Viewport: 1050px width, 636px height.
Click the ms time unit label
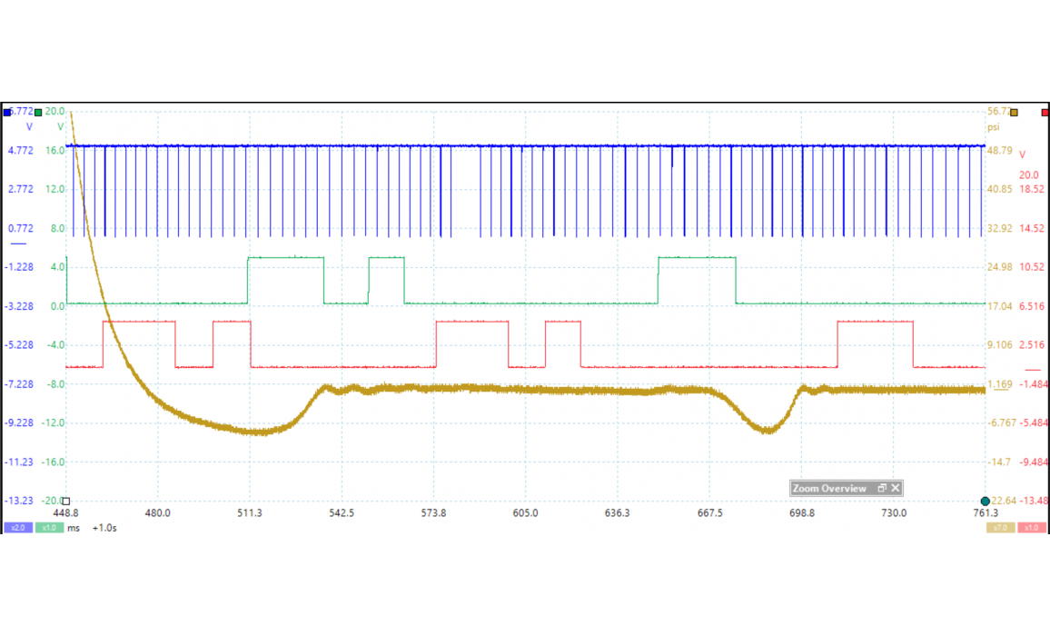click(x=74, y=528)
